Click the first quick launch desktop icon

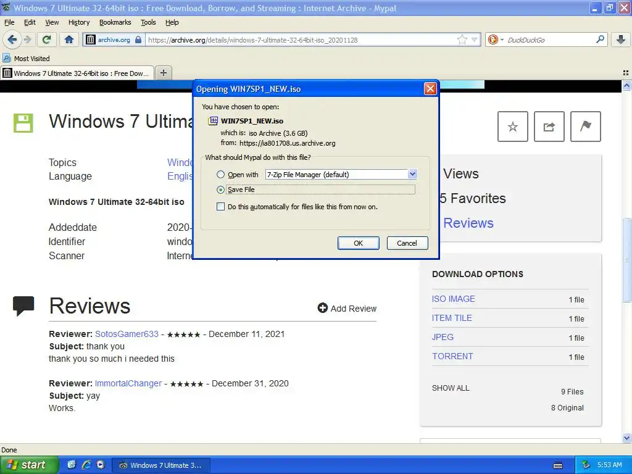72,465
